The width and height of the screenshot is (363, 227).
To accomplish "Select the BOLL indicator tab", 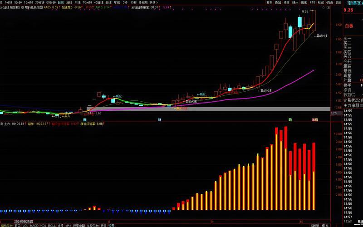I will click(x=52, y=225).
